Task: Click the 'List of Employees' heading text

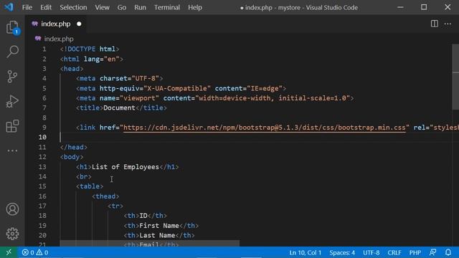Action: 126,167
